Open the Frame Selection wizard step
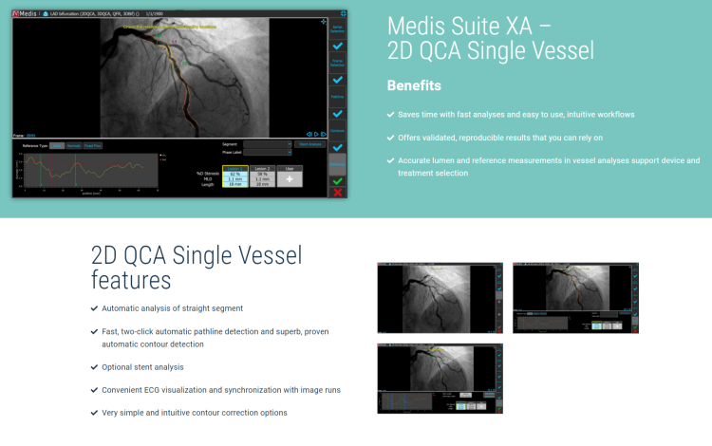This screenshot has height=446, width=712. tap(337, 63)
